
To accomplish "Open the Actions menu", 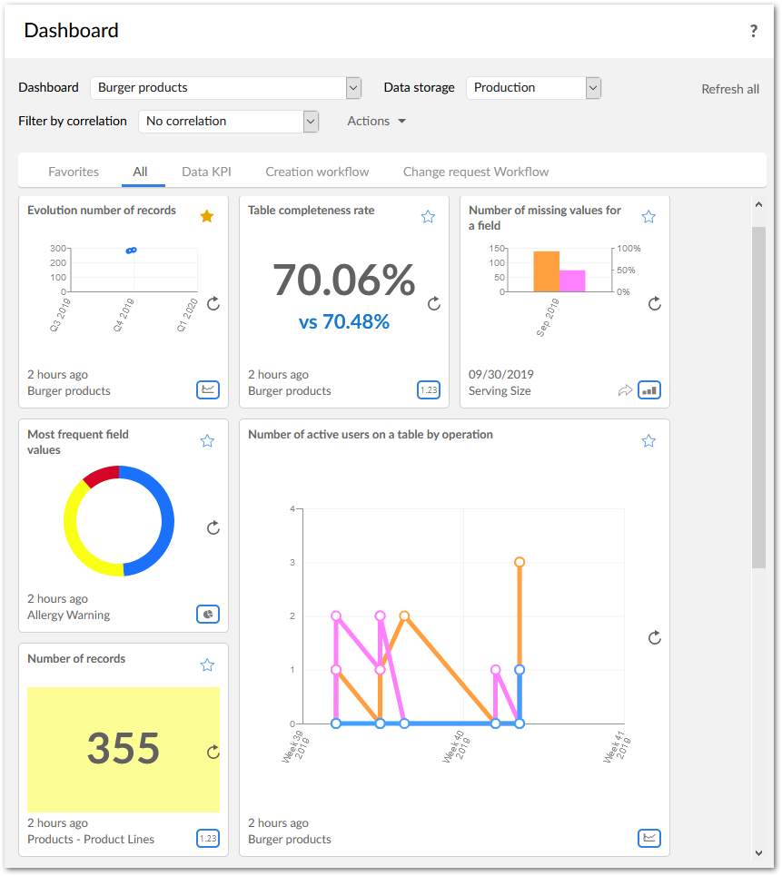I will pos(376,121).
